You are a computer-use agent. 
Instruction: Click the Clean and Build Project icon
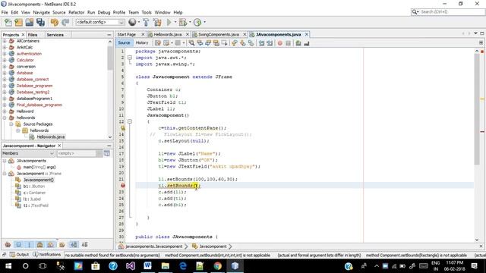click(x=157, y=22)
